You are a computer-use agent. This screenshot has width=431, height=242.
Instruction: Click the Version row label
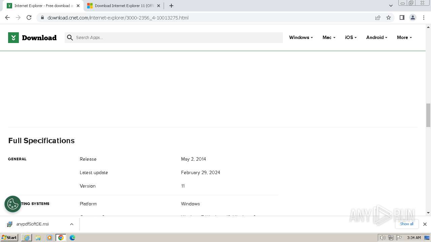[88, 186]
